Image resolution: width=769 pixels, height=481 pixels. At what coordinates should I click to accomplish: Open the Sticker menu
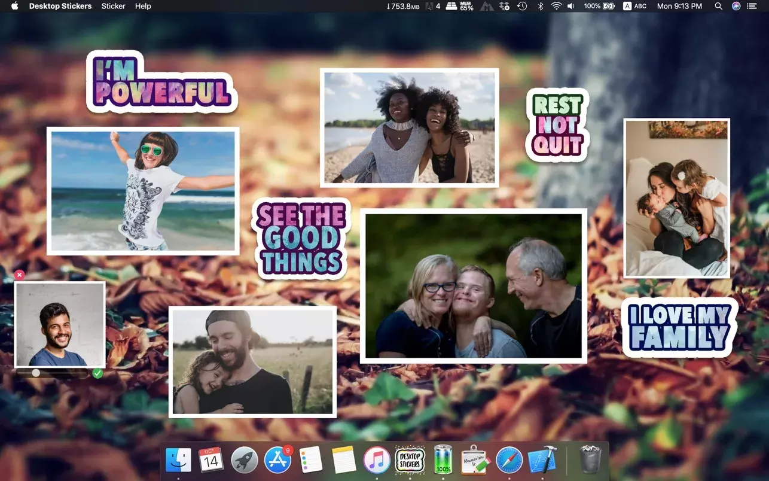pos(113,6)
